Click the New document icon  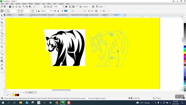2,7
